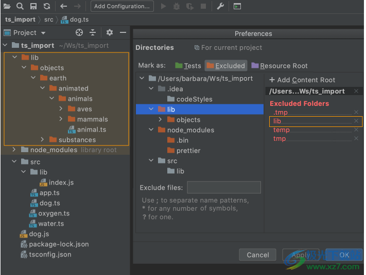
Task: Open Settings with the wrench icon
Action: [x=220, y=6]
